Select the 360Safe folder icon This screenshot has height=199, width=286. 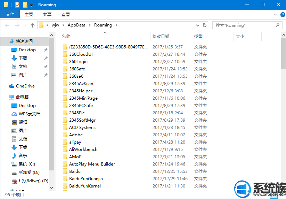click(65, 69)
